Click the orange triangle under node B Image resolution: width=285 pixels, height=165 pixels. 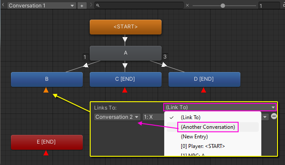pyautogui.click(x=46, y=90)
